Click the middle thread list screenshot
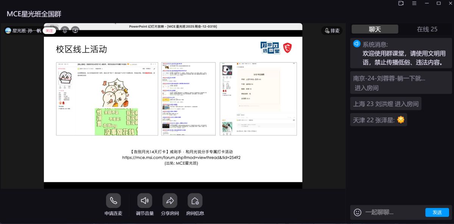Image resolution: width=454 pixels, height=224 pixels. [189, 99]
